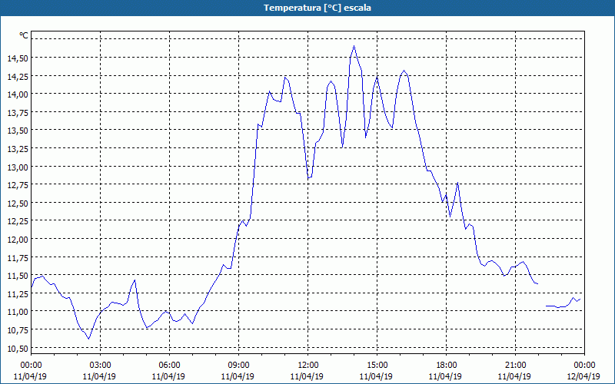Viewport: 615px width, 384px height.
Task: Select the 11,25 y-axis value label
Action: click(17, 293)
